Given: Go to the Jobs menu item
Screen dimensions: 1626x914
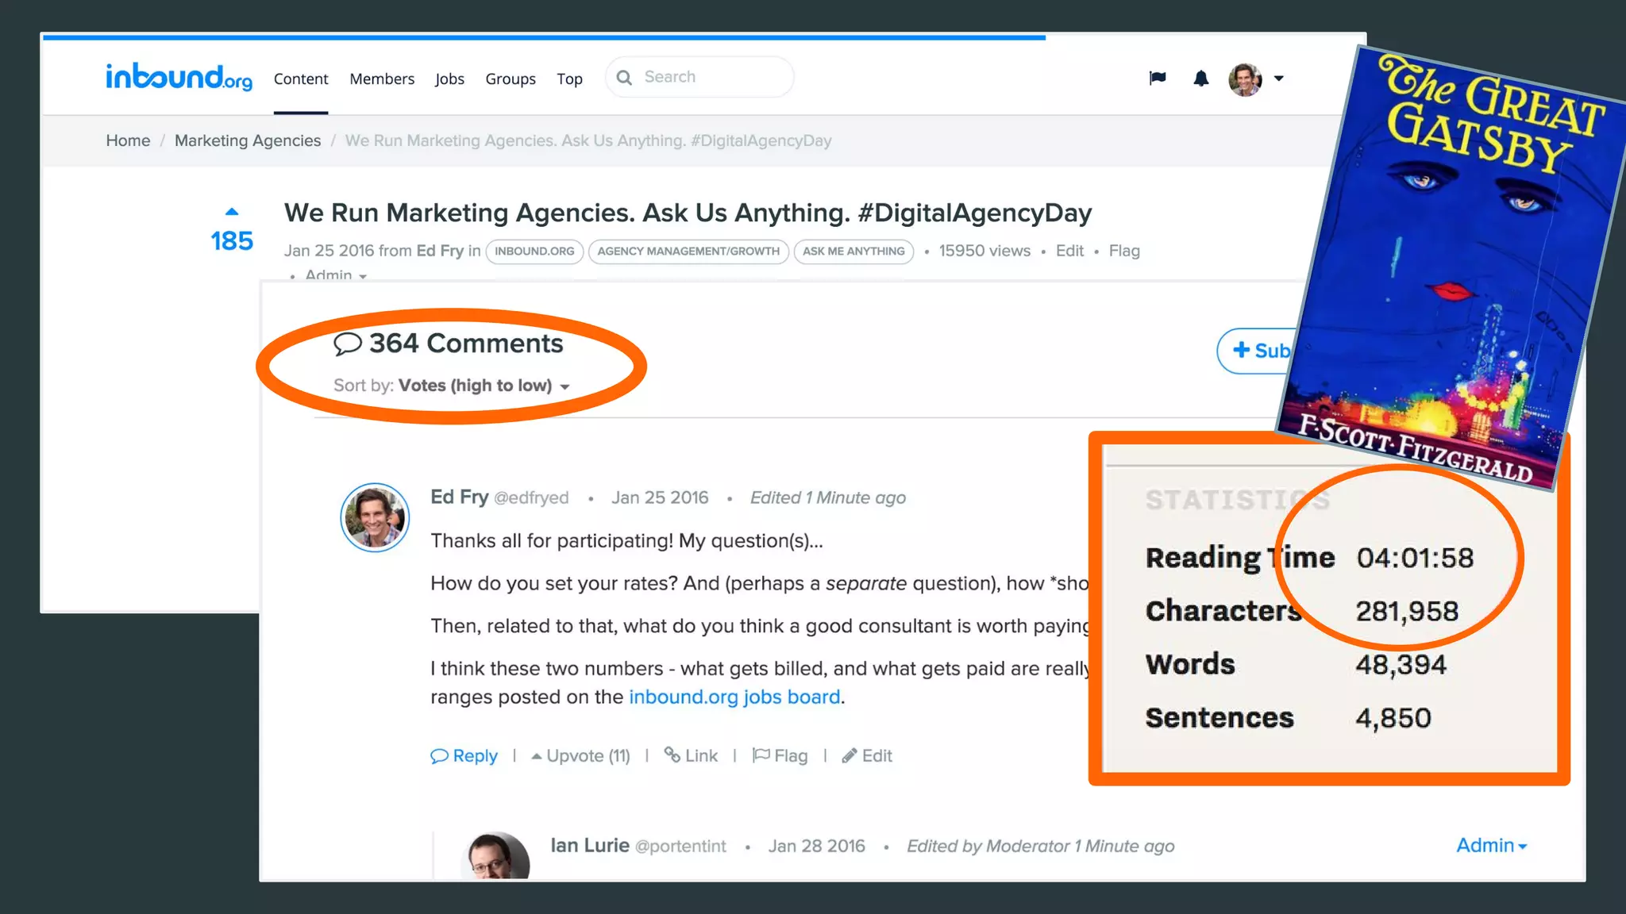Looking at the screenshot, I should [449, 79].
